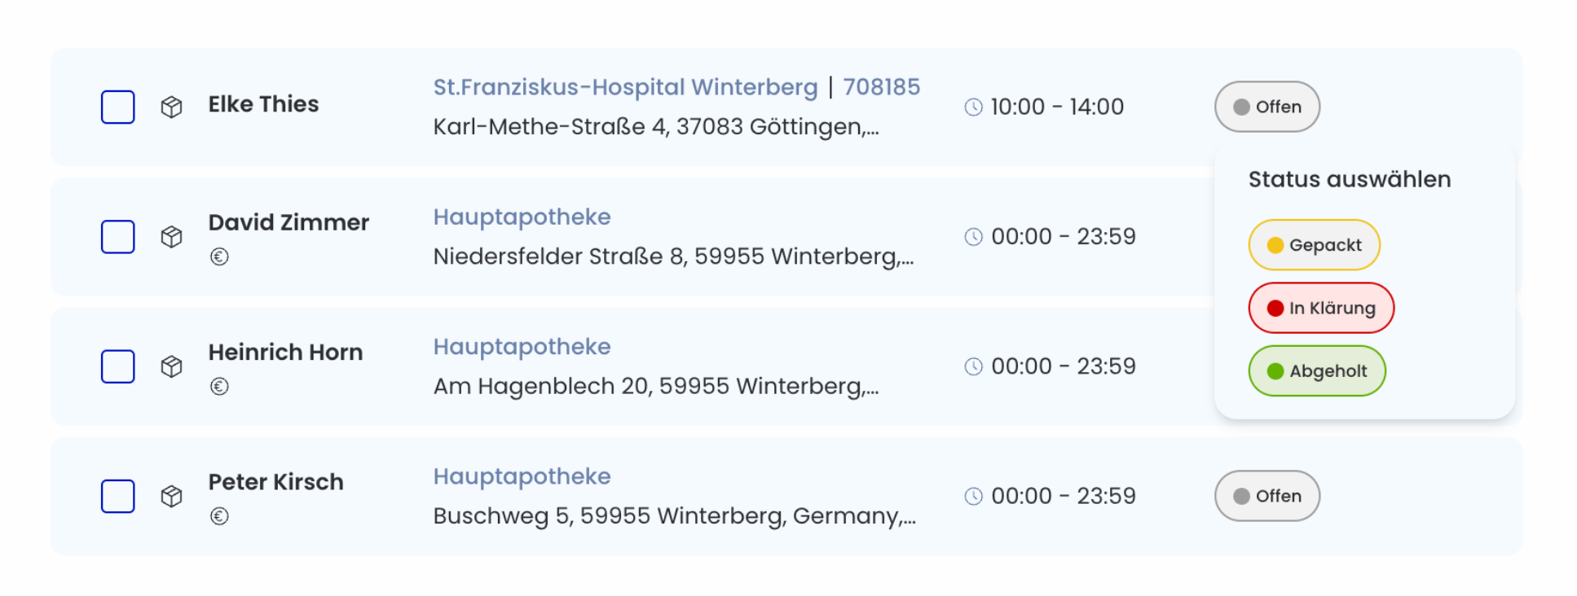The width and height of the screenshot is (1577, 596).
Task: Set status to In Klärung
Action: pos(1321,308)
